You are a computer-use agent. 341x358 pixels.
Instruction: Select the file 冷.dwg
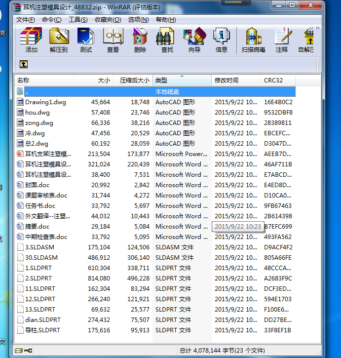pyautogui.click(x=35, y=133)
